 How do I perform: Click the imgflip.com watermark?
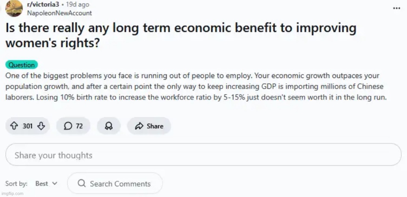point(12,194)
